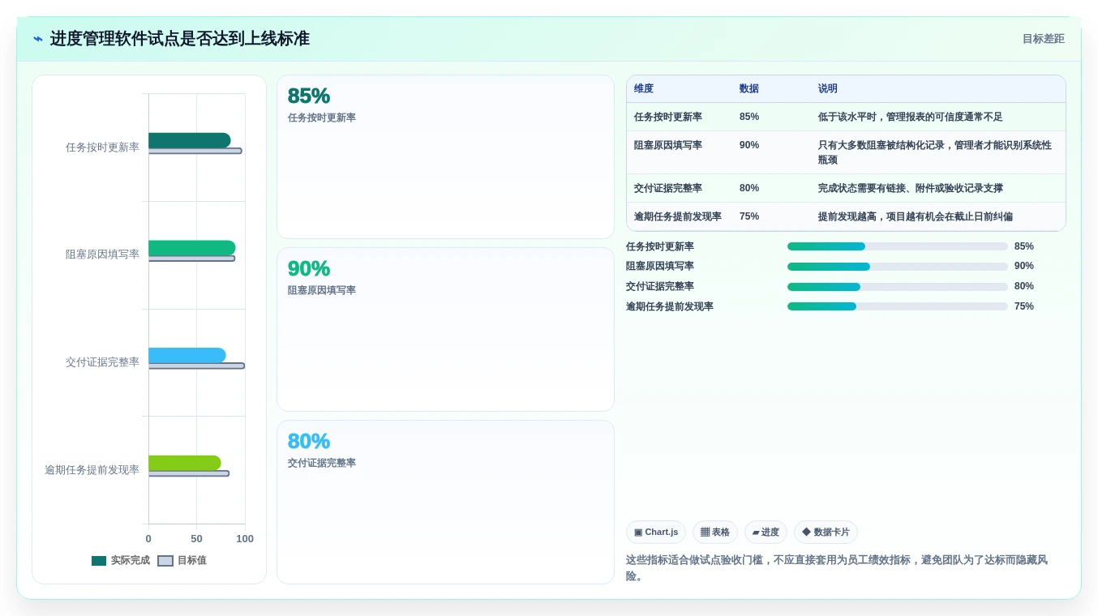
Task: Click the 任务按时更新率 progress bar
Action: (x=898, y=246)
